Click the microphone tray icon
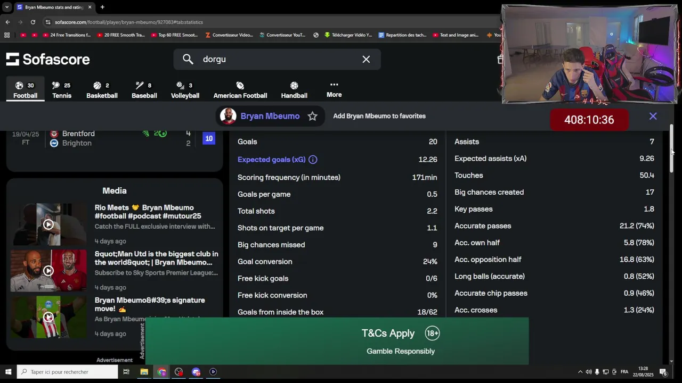The height and width of the screenshot is (383, 682). point(597,372)
